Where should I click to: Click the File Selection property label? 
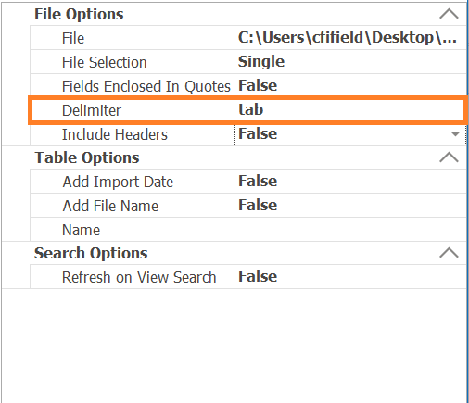tap(105, 62)
